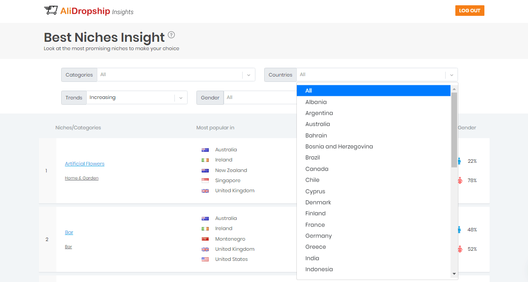This screenshot has height=282, width=528.
Task: Pick the highlighted All option
Action: tap(308, 91)
